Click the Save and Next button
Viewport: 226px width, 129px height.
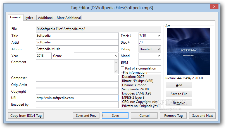click(x=202, y=116)
